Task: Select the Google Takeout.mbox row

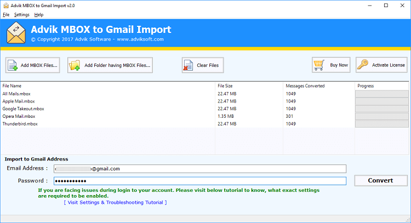Action: pyautogui.click(x=204, y=108)
